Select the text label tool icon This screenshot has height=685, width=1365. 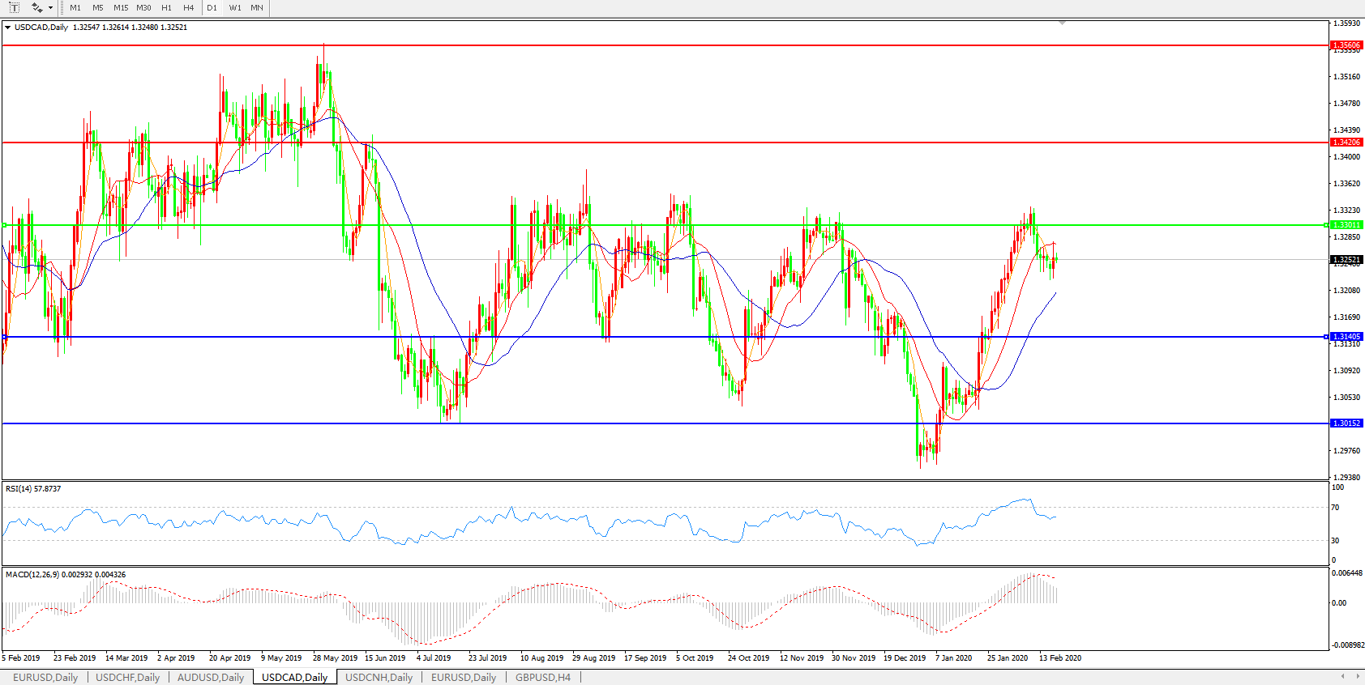pyautogui.click(x=14, y=7)
